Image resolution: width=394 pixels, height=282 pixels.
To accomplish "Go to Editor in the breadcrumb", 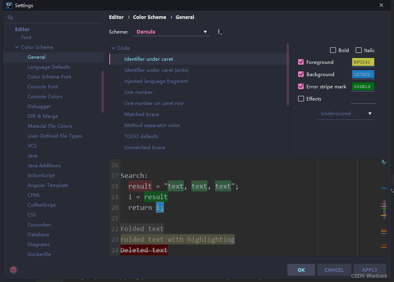I will pos(116,17).
